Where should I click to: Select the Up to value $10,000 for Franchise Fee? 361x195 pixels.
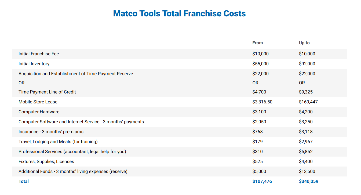307,54
